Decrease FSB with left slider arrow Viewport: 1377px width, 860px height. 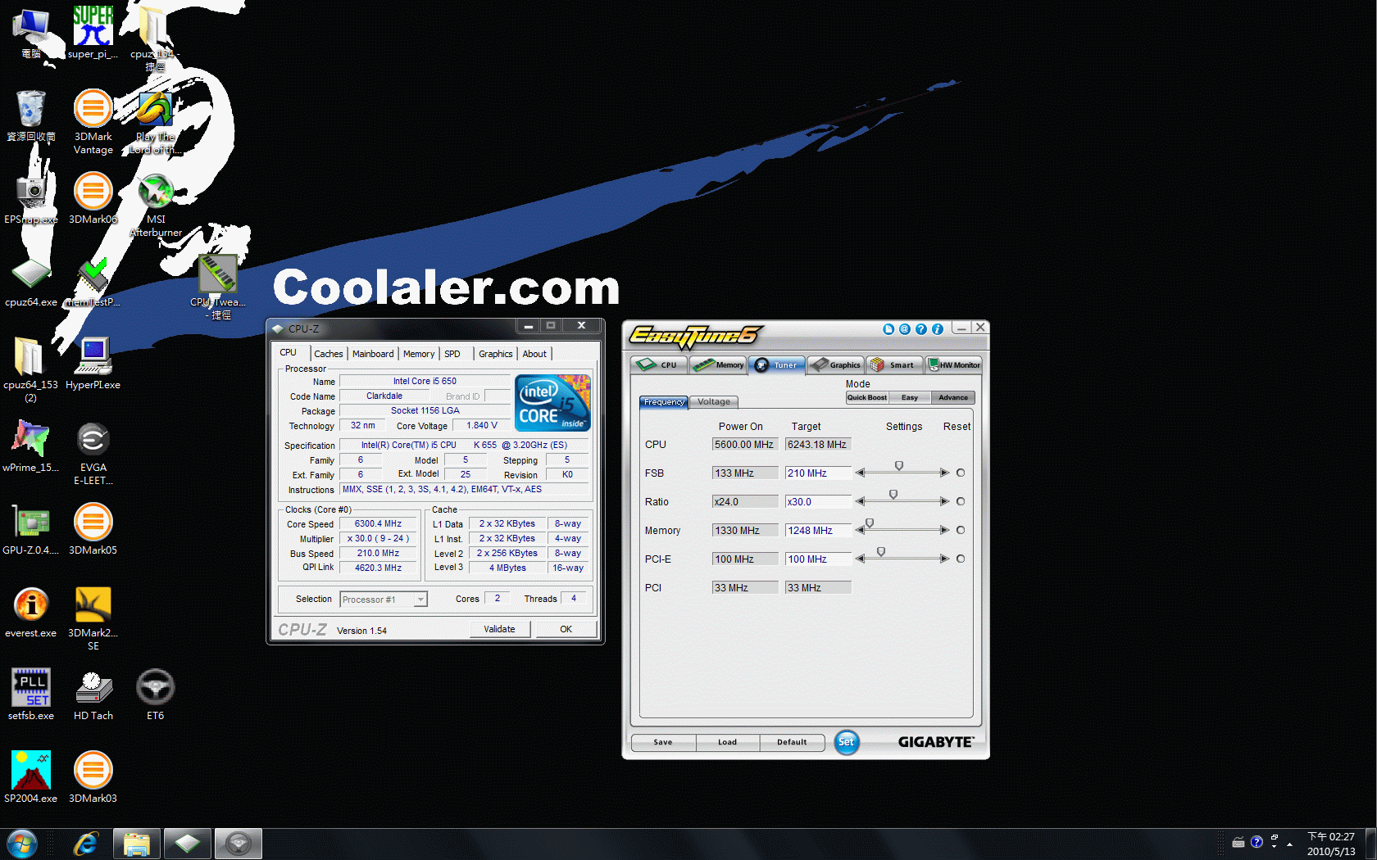[860, 473]
